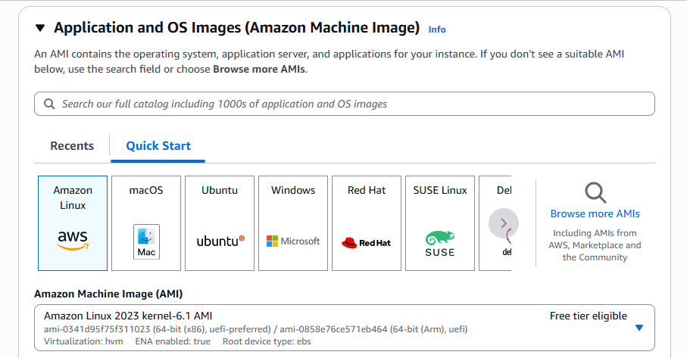
Task: Click the AMI catalog search field
Action: coord(345,104)
